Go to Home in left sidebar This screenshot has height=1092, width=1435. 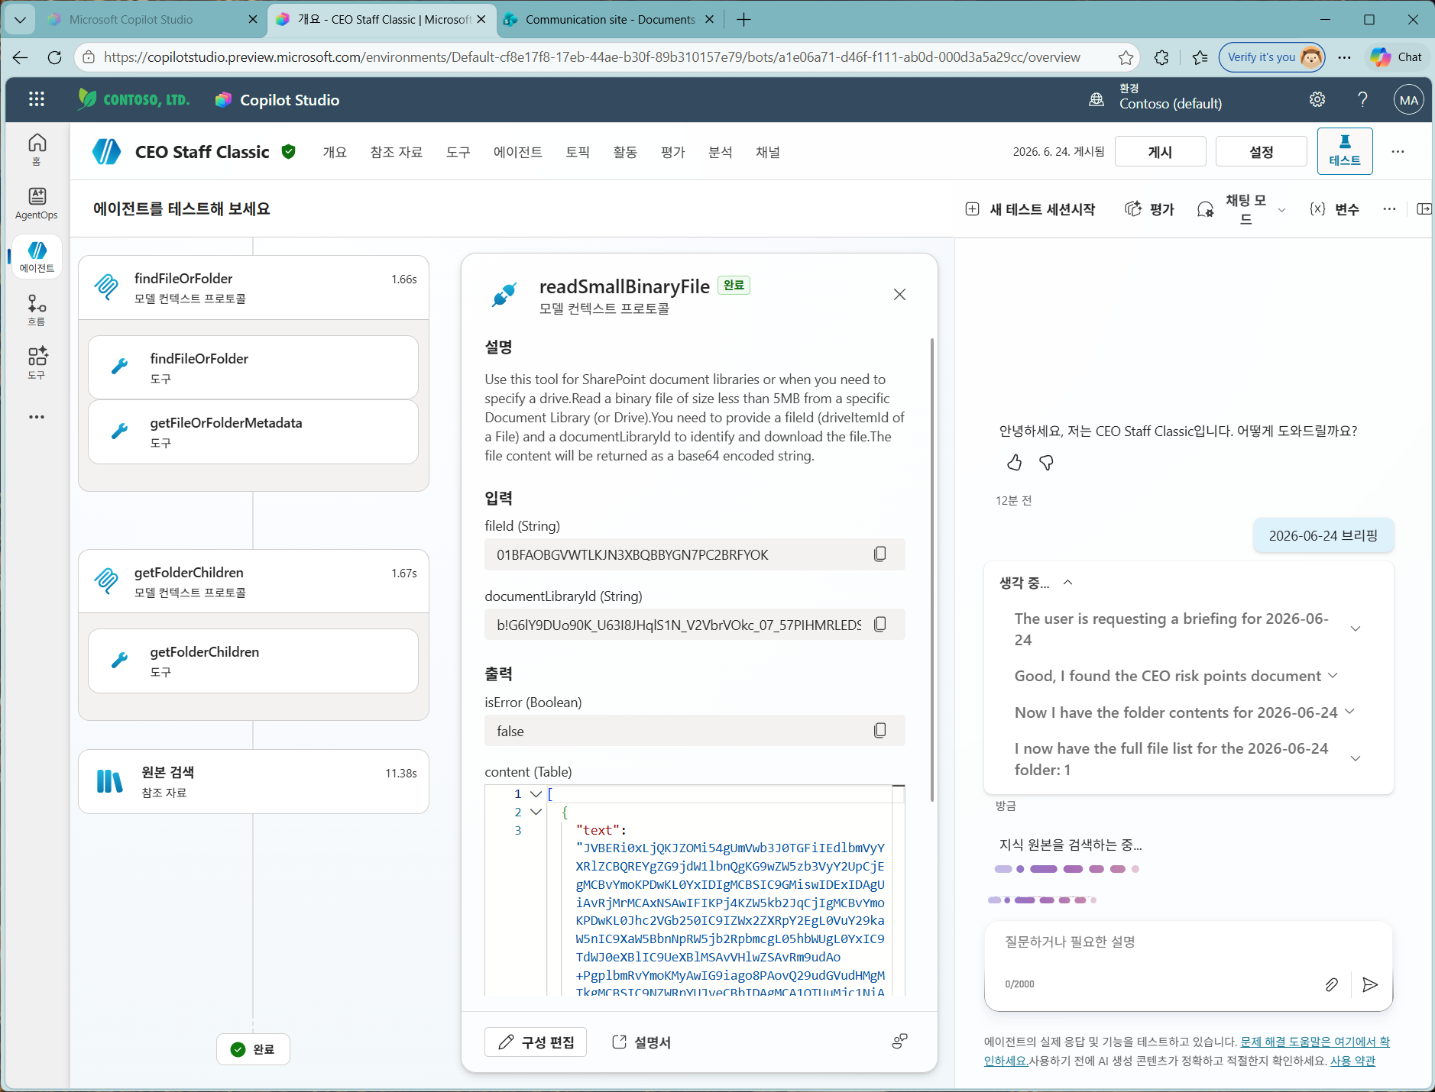point(37,149)
